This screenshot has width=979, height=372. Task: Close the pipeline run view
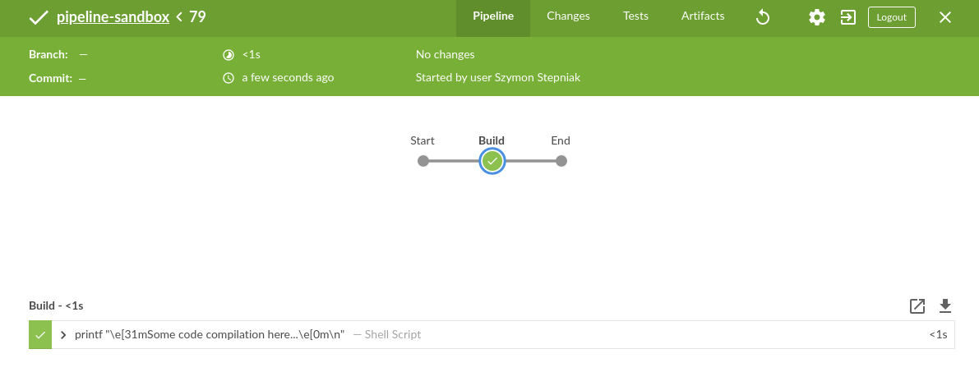[945, 17]
